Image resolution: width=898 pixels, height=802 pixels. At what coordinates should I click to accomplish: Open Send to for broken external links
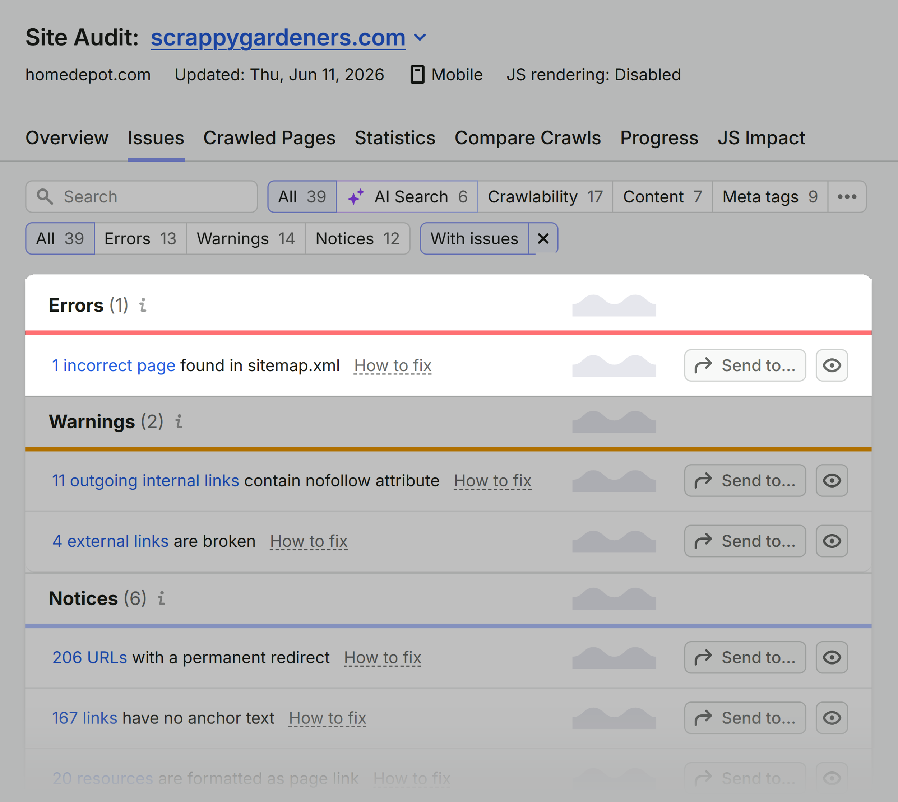pyautogui.click(x=745, y=541)
